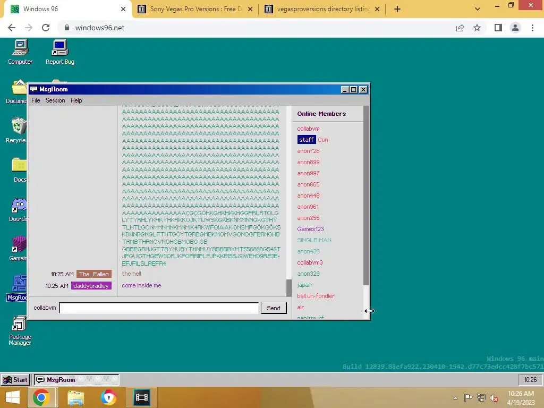The image size is (544, 408).
Task: Open the Chrome three-dot menu
Action: (532, 28)
